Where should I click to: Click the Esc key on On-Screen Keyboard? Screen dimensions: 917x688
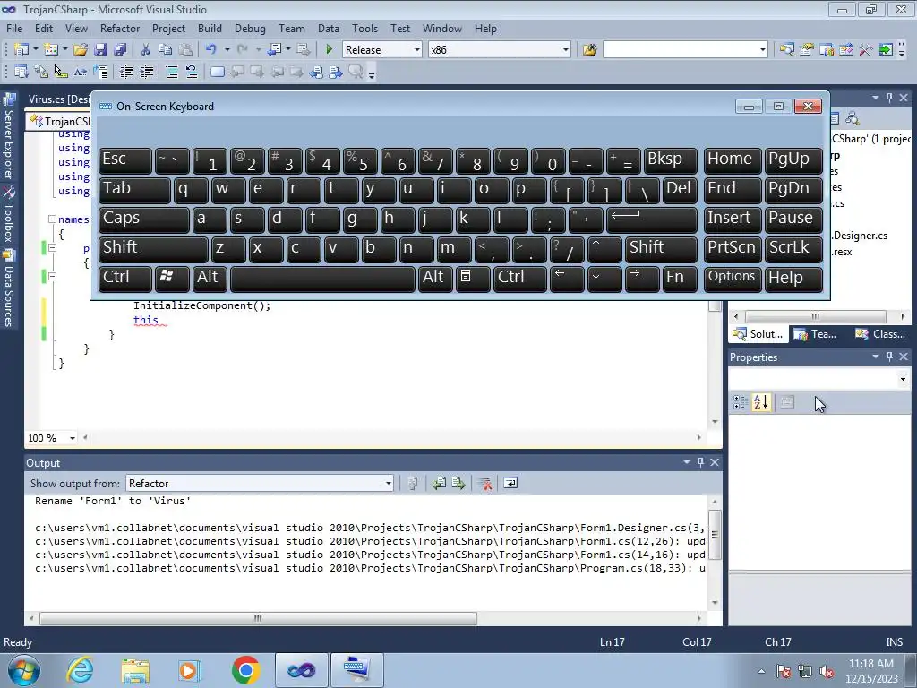125,159
